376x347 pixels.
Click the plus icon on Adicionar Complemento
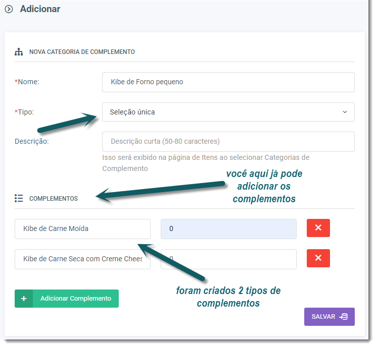coord(24,299)
